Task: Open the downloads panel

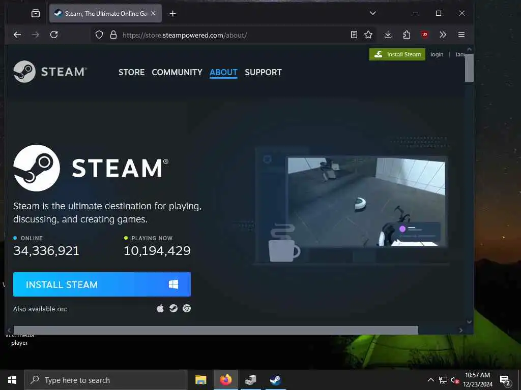Action: point(388,35)
